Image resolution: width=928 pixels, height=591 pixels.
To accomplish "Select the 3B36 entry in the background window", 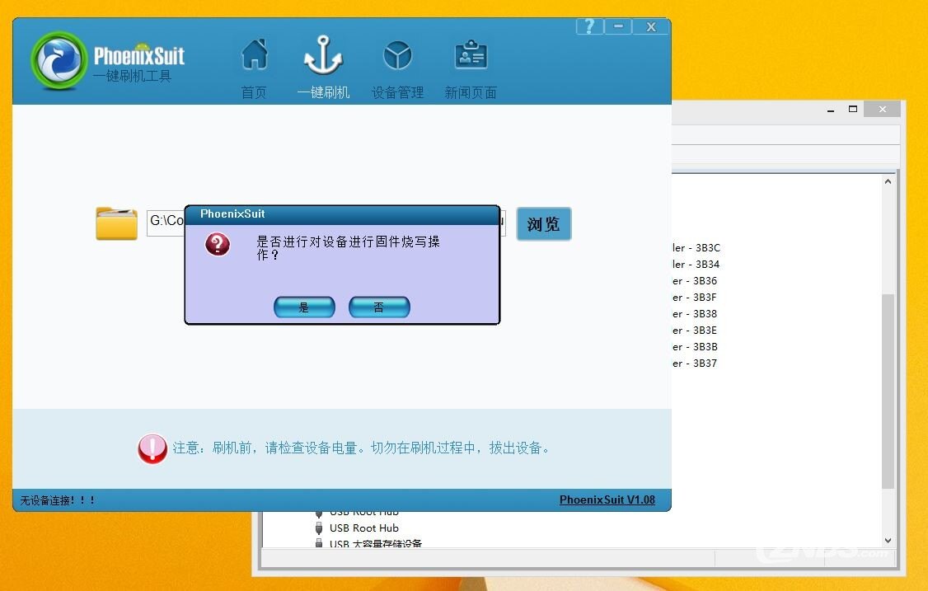I will click(x=695, y=281).
